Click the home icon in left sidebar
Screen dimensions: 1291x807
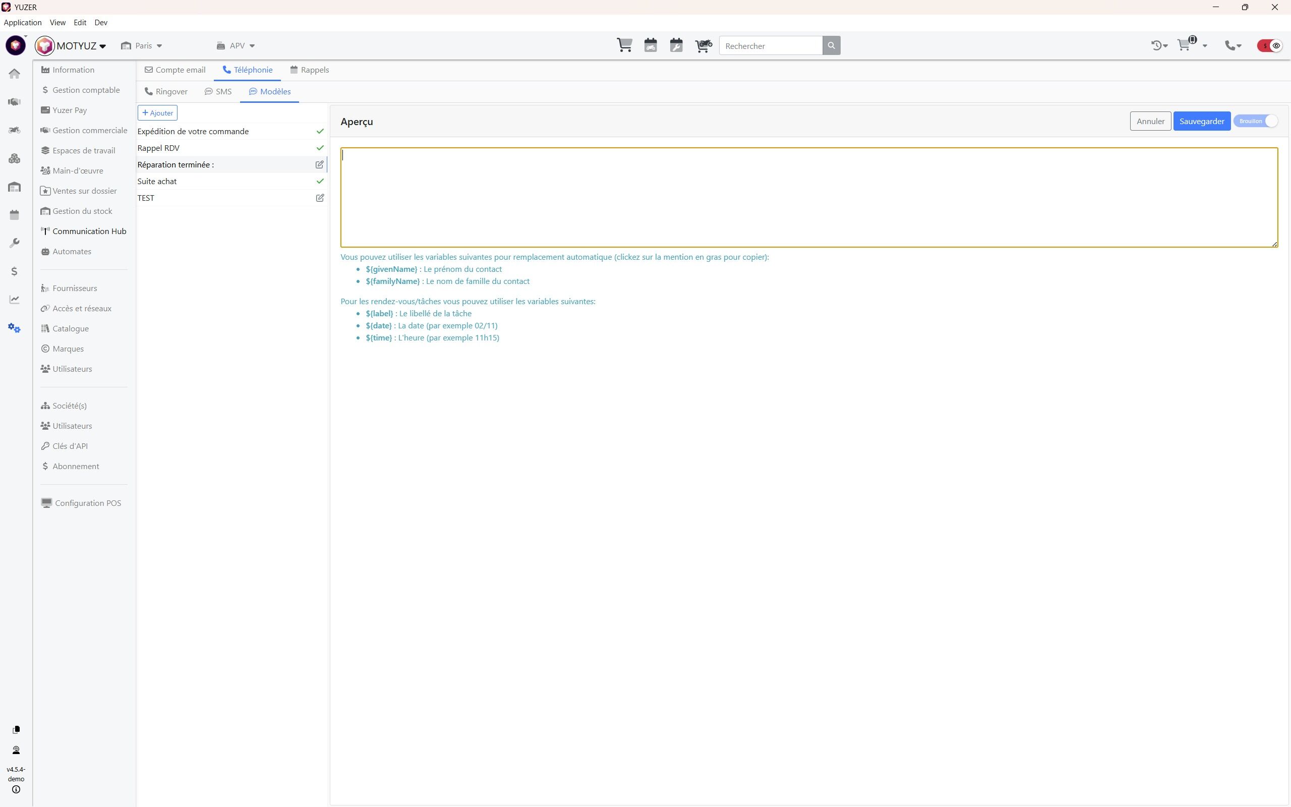pyautogui.click(x=15, y=74)
